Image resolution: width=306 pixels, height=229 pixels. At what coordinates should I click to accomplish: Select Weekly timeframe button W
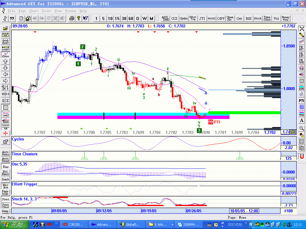tap(145, 18)
